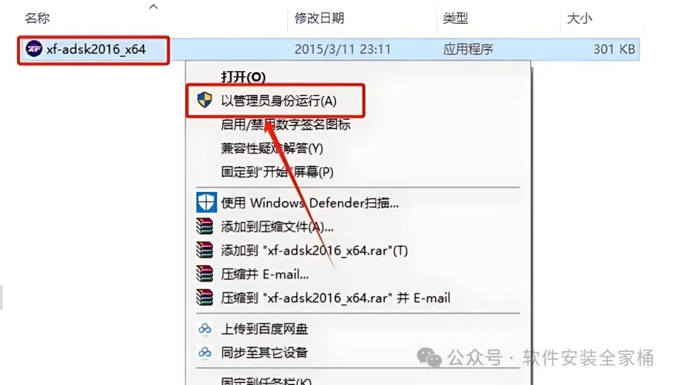676x385 pixels.
Task: Select 使用 Windows Defender扫描...
Action: [310, 202]
